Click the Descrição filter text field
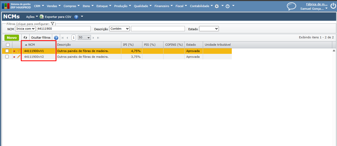 (x=158, y=29)
